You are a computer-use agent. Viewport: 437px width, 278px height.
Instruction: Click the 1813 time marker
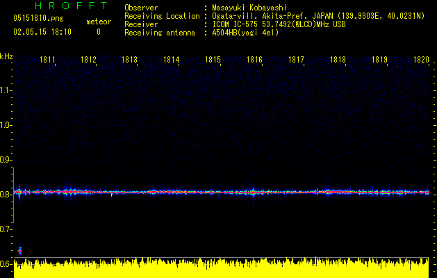click(130, 59)
